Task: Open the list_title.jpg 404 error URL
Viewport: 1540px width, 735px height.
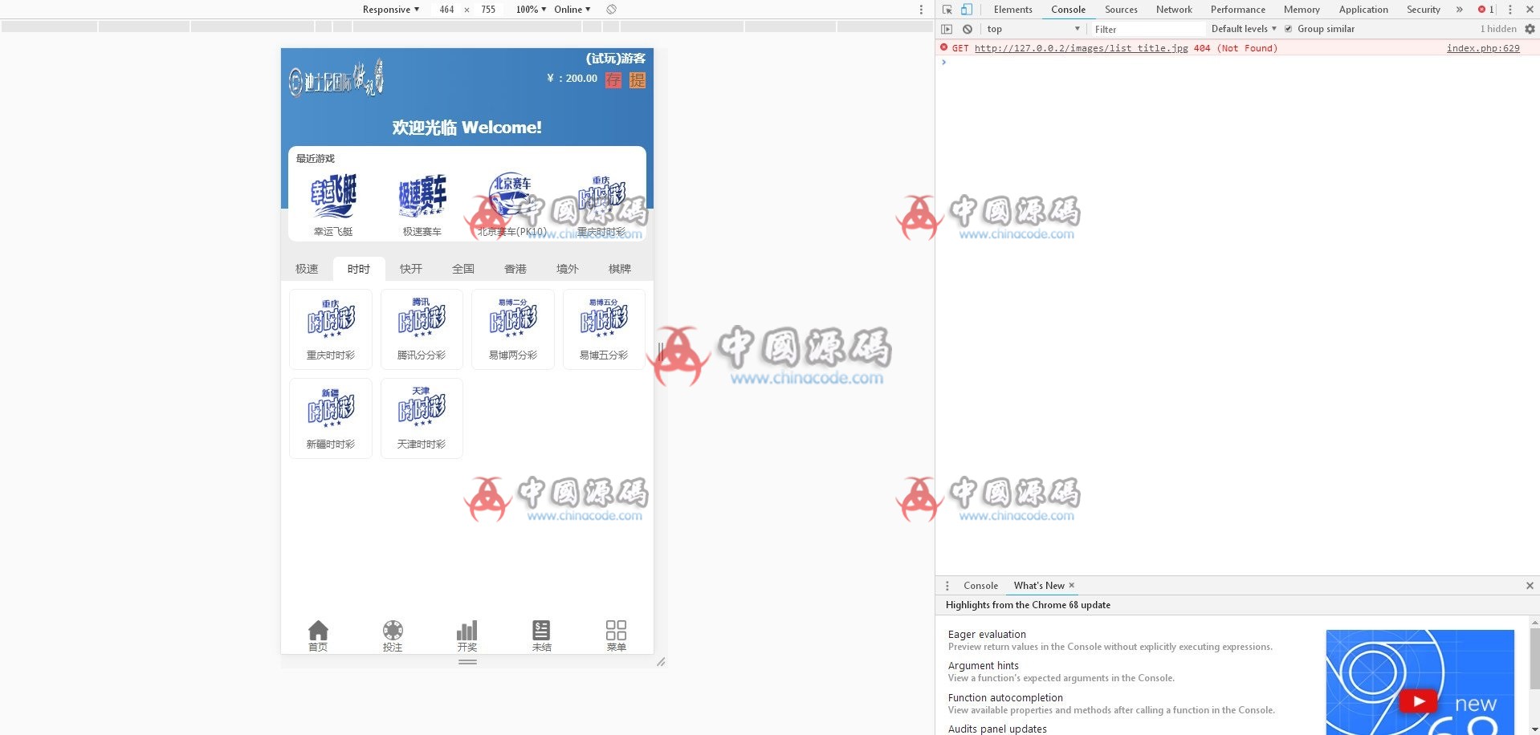Action: [x=1081, y=48]
